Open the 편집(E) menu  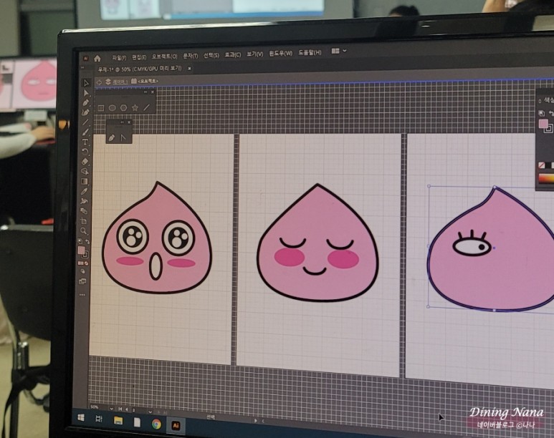tap(139, 57)
